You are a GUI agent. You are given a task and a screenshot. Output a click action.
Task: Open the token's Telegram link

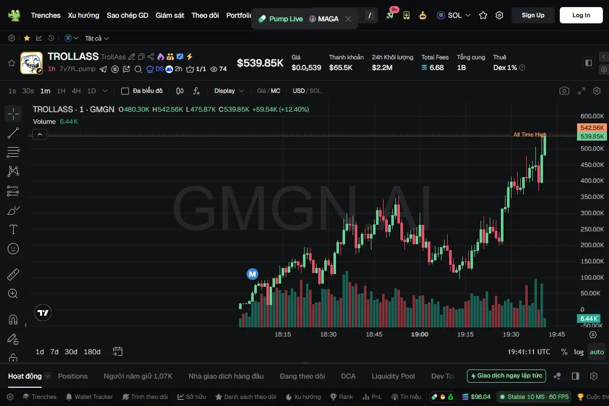pos(103,69)
